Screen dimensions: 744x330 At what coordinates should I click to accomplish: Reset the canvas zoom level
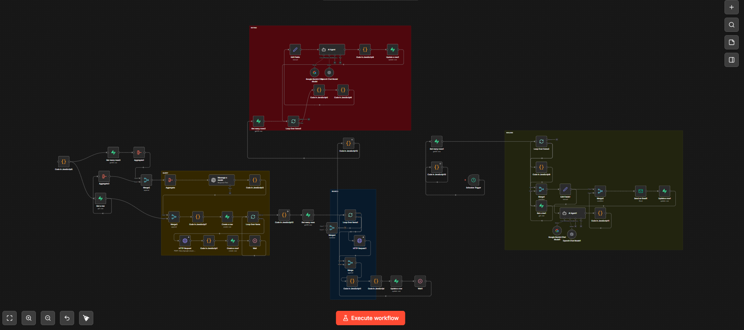[67, 318]
